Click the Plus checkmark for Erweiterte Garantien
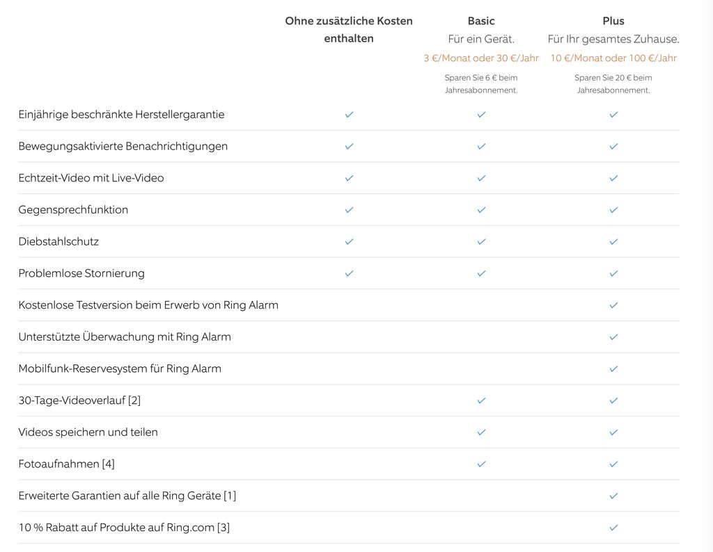This screenshot has width=713, height=552. pyautogui.click(x=613, y=496)
